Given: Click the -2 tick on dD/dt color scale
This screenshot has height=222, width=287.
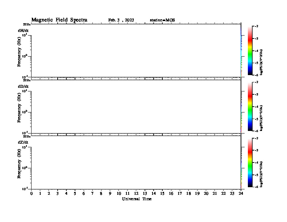Looking at the screenshot, I should (257, 82).
